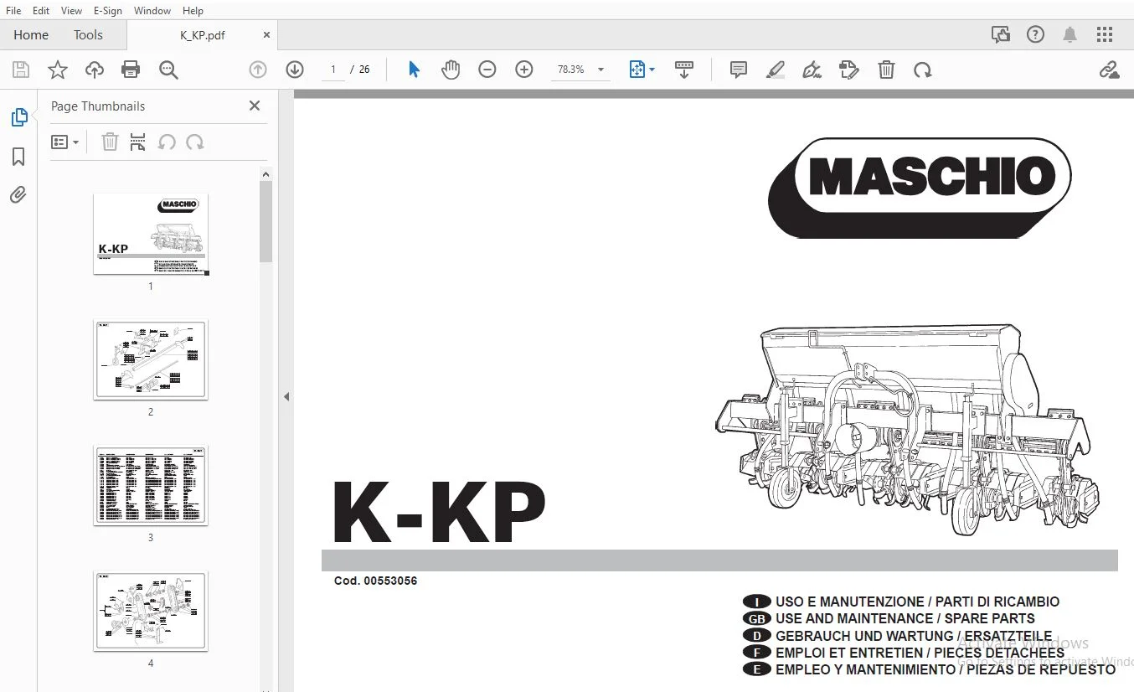Open fit page options icon

point(642,70)
